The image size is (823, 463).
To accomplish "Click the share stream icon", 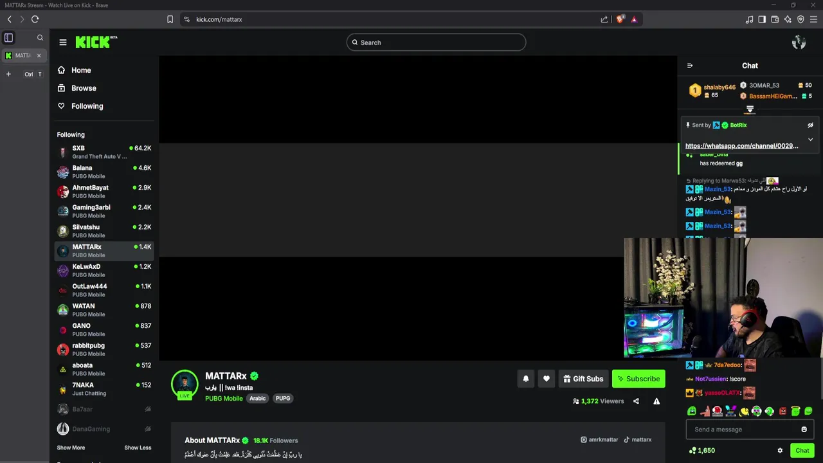I will (636, 401).
